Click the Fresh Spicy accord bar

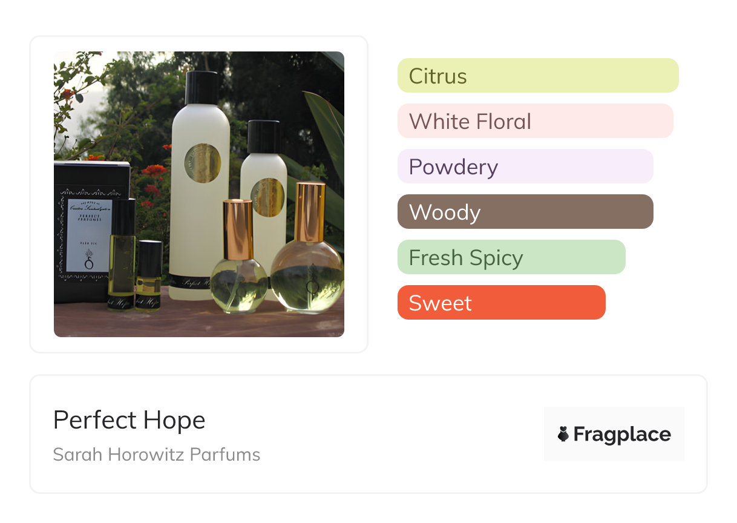click(511, 257)
